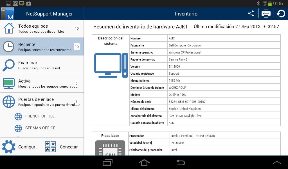Screen dimensions: 288x169
Task: Tap GERMAN OFFICE globe icon
Action: pyautogui.click(x=18, y=128)
